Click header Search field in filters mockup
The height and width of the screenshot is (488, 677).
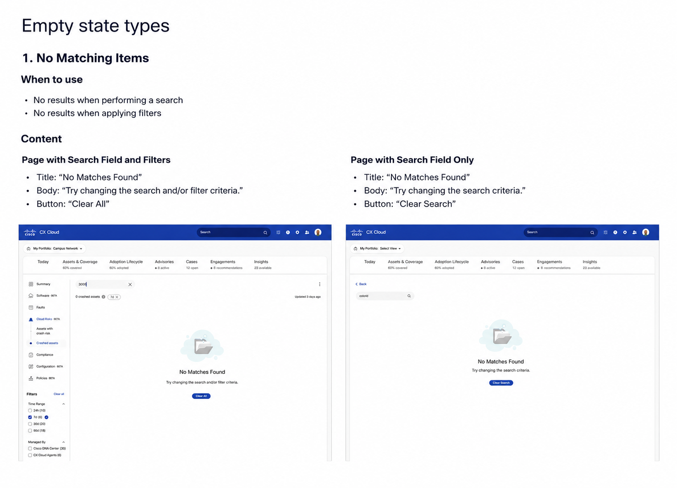click(233, 232)
